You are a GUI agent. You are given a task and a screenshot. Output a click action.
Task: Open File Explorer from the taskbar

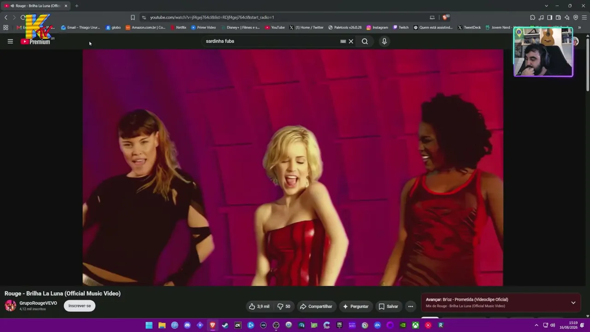point(162,326)
